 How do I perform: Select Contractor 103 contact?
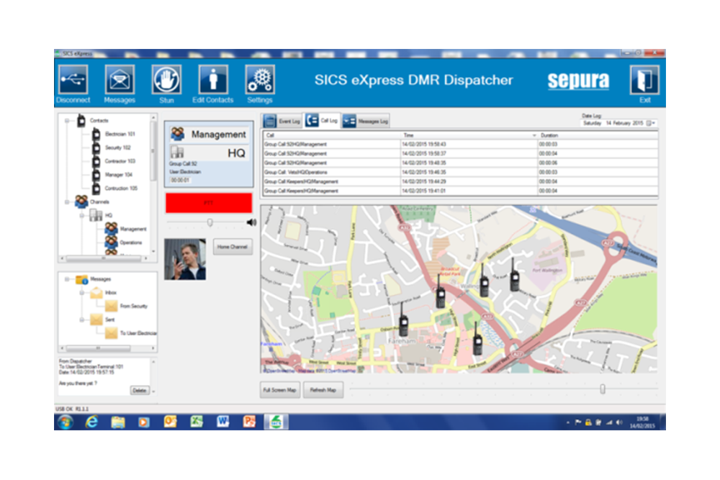(x=120, y=161)
